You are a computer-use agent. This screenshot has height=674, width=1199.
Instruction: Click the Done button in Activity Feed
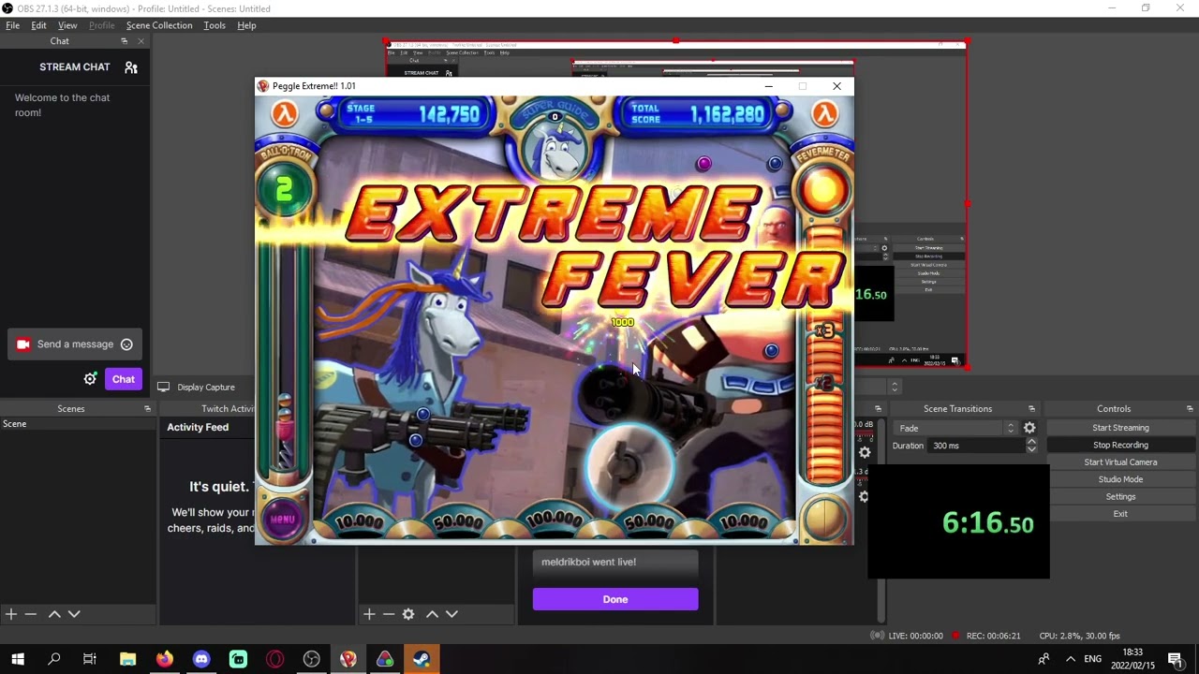tap(615, 599)
